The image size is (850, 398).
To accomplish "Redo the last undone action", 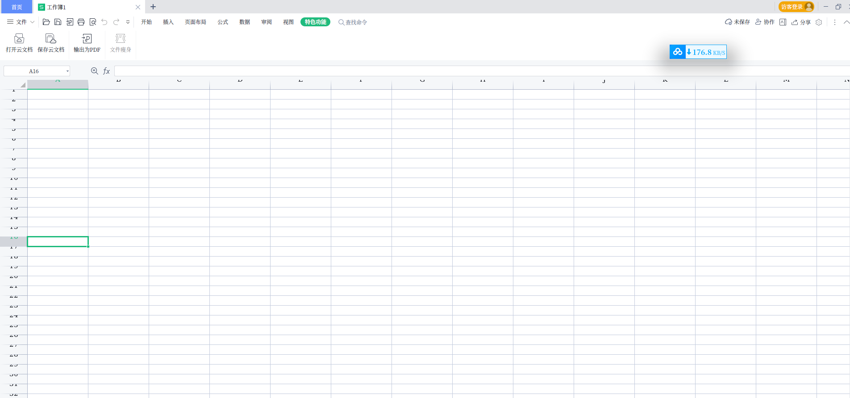I will coord(116,22).
